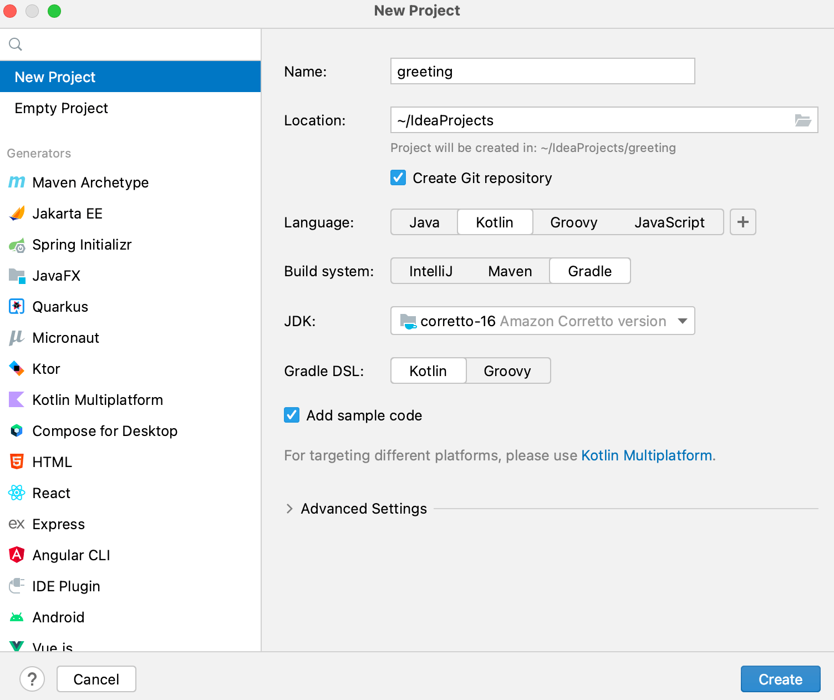Open the React generator
This screenshot has width=834, height=700.
pyautogui.click(x=52, y=493)
